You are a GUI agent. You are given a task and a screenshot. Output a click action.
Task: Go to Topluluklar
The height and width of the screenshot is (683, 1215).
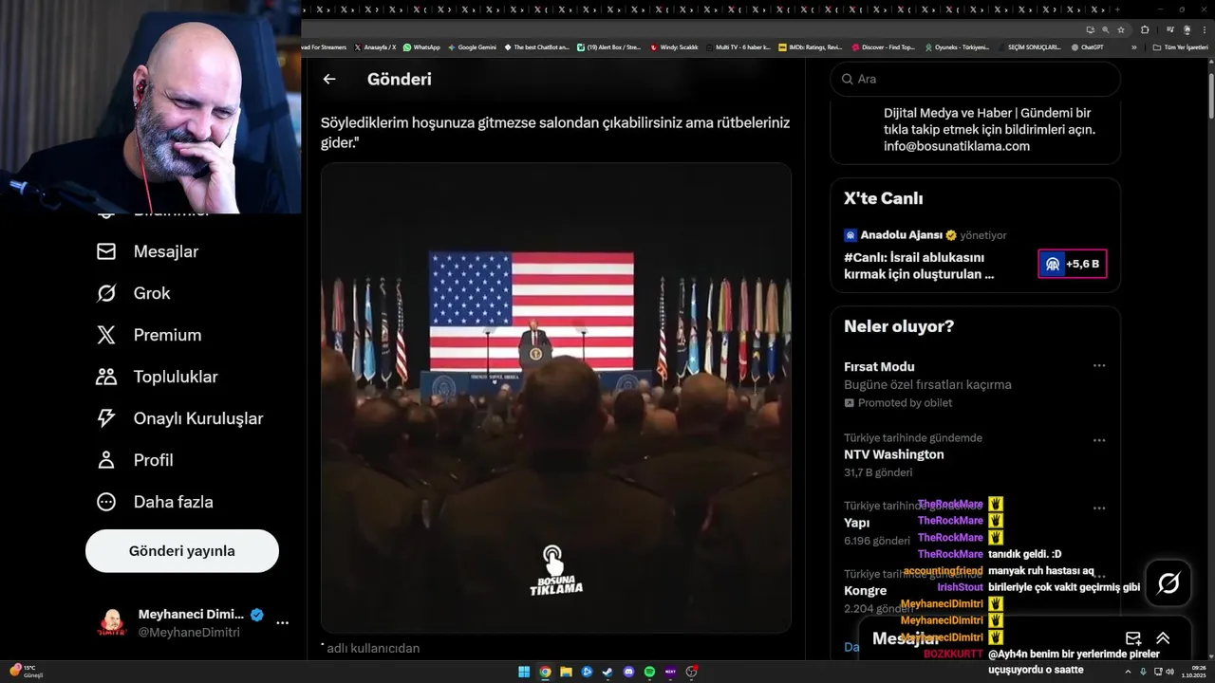point(158,377)
